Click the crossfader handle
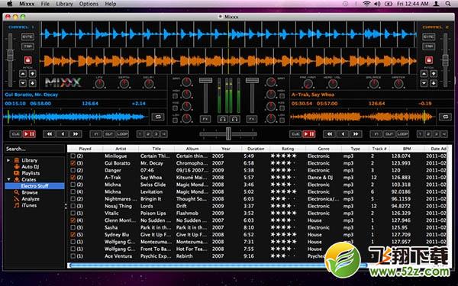458x286 pixels. pos(228,133)
